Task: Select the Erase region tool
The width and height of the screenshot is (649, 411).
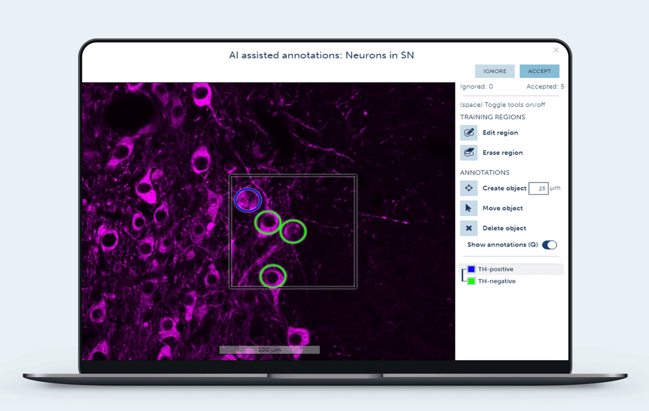Action: click(468, 152)
